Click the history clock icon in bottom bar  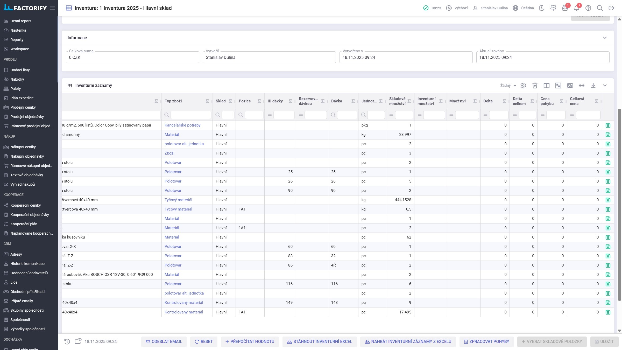(67, 341)
